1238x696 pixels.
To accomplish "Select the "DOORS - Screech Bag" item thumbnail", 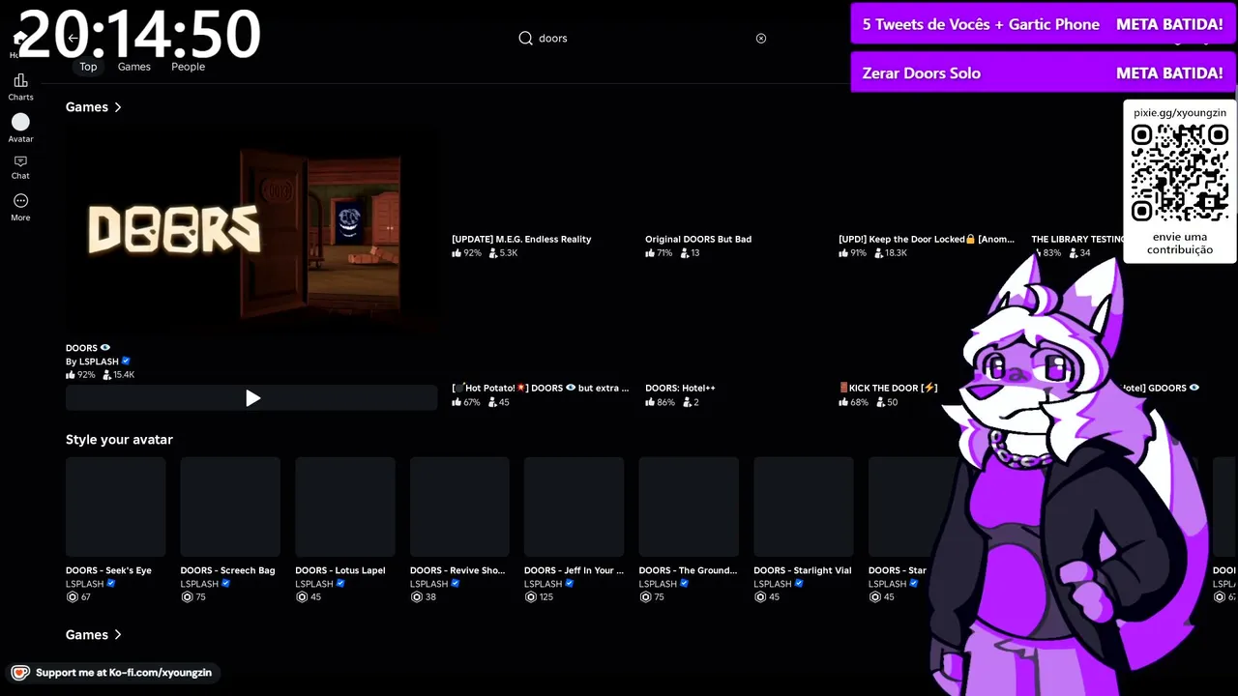I will (230, 507).
